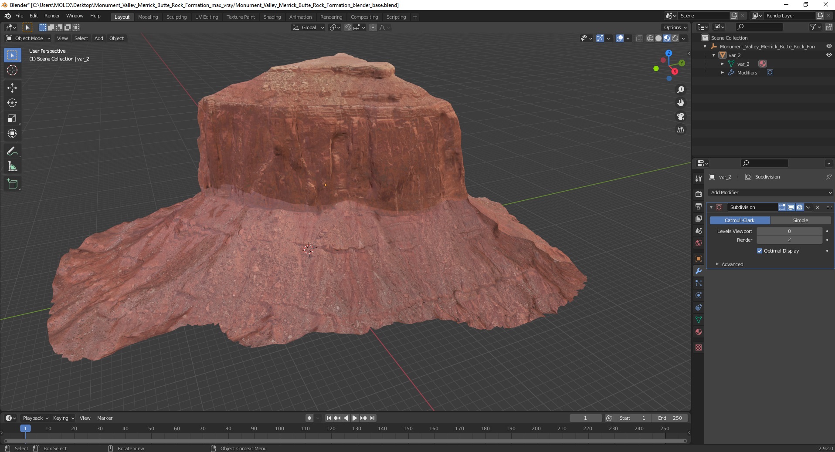Open Particles properties tab icon
The image size is (835, 452).
(x=699, y=283)
